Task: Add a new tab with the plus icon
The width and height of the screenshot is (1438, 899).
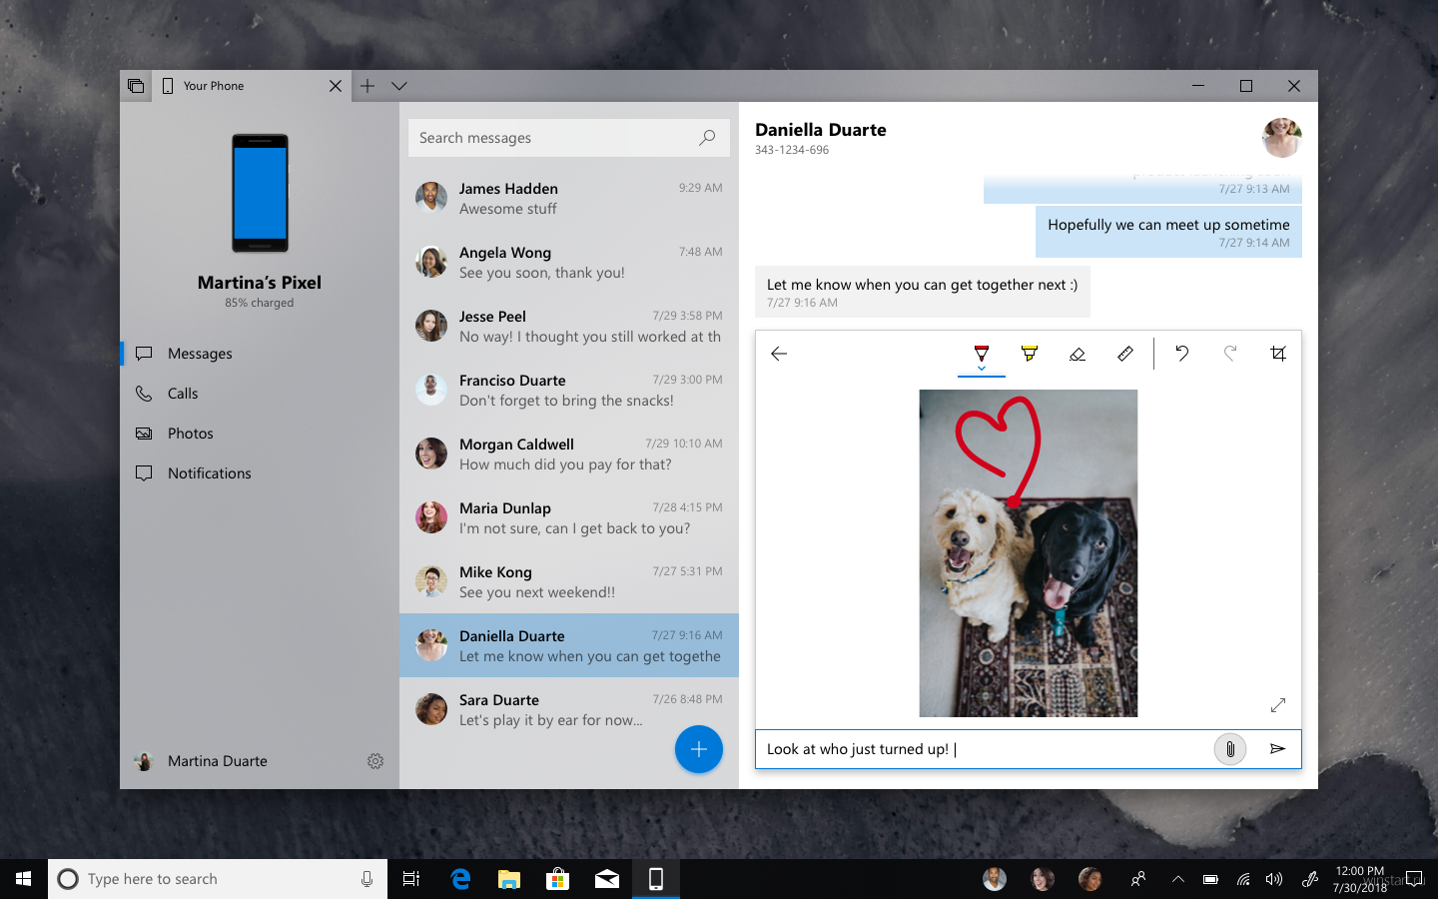Action: 367,86
